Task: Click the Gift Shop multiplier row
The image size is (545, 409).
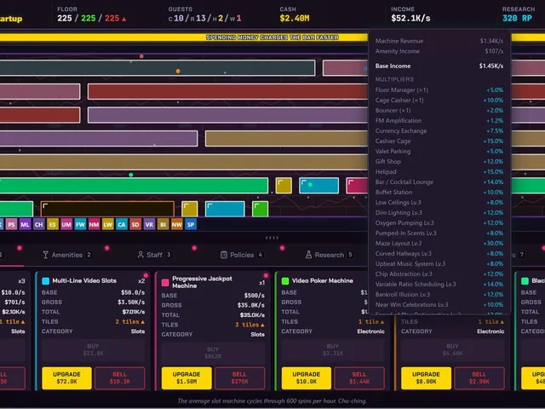Action: 439,162
